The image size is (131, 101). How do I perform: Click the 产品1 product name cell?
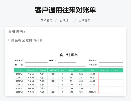42,74
